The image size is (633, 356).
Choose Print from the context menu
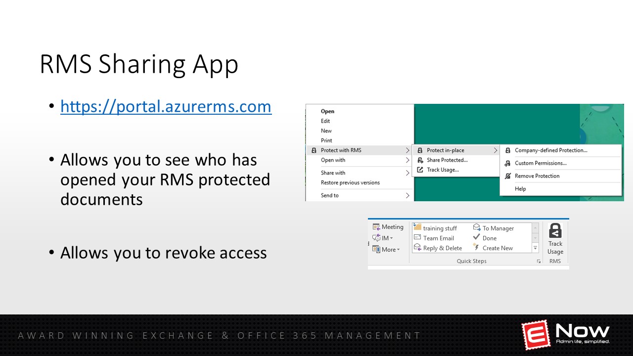(x=326, y=140)
